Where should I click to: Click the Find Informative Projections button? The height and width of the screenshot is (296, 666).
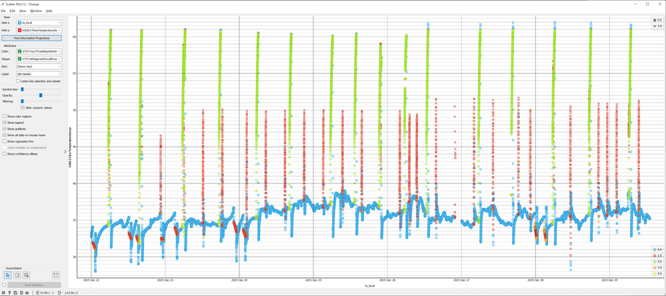tap(31, 38)
